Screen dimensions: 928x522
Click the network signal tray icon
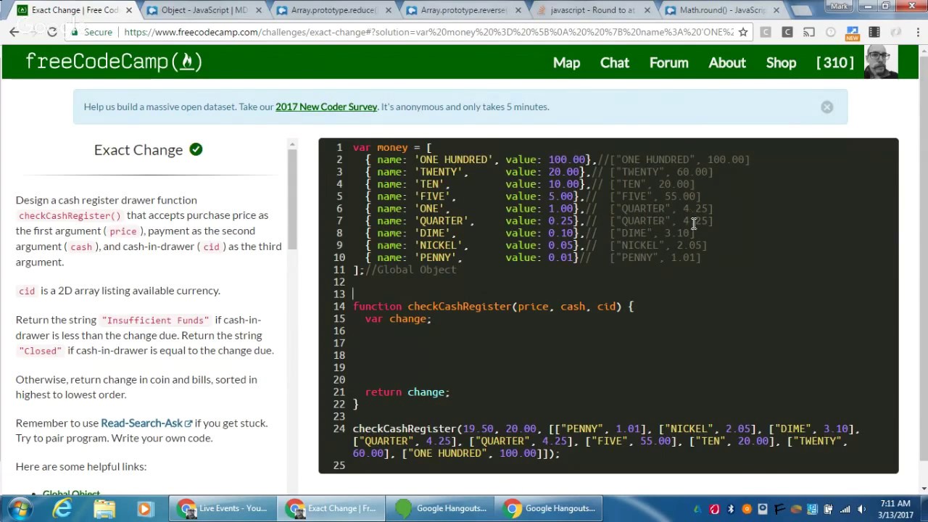coord(845,509)
